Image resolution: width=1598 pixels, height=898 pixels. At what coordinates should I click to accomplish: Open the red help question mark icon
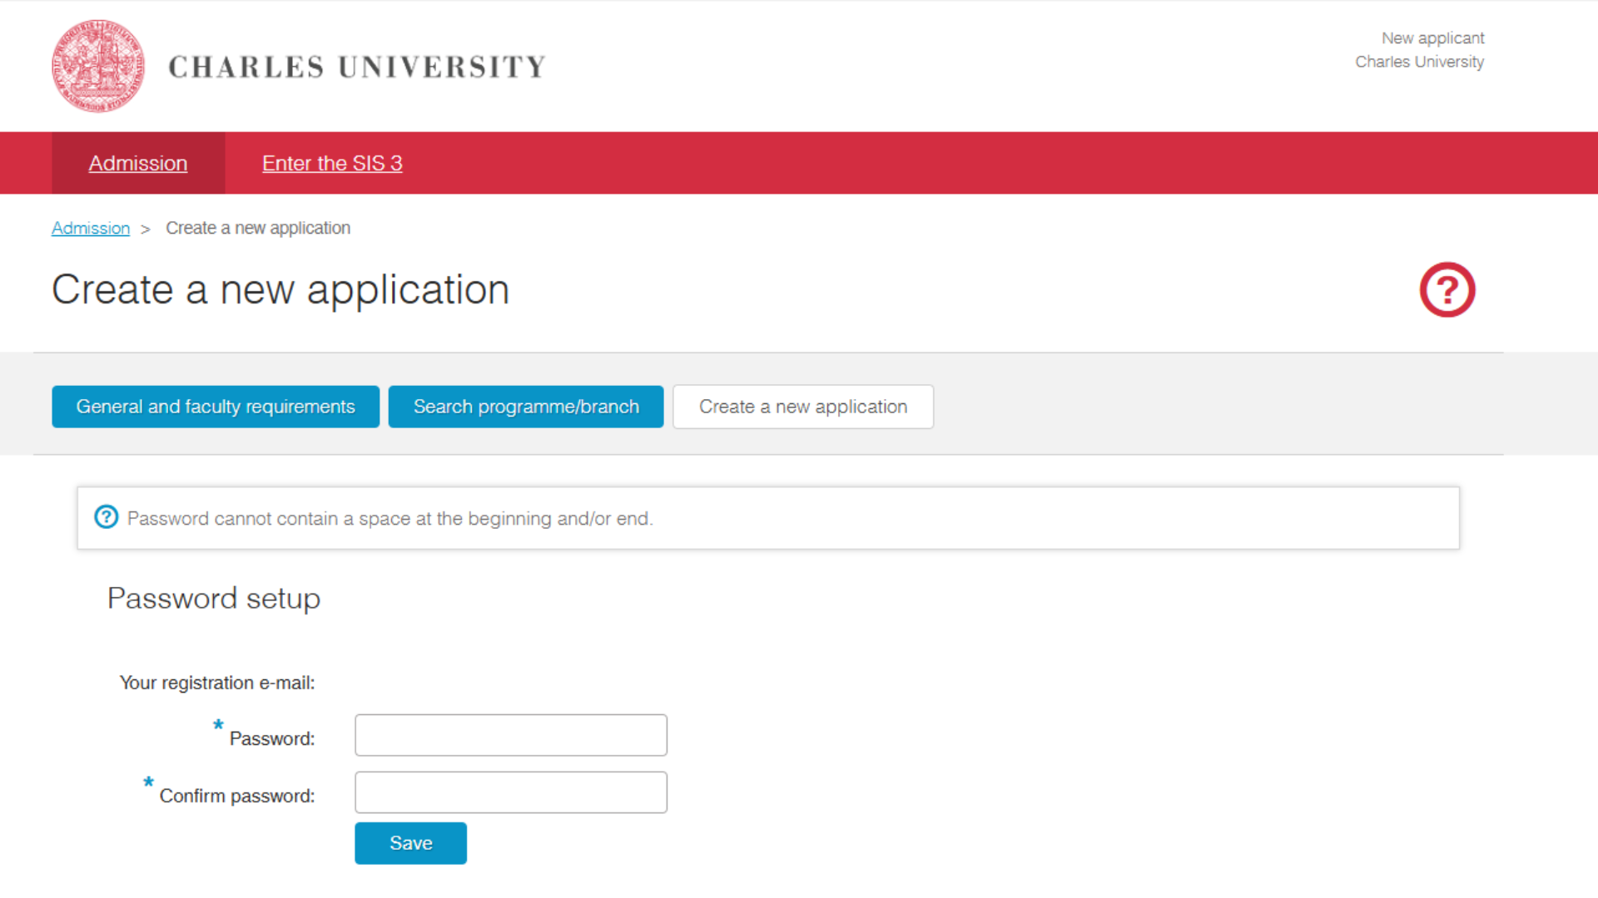[1447, 290]
